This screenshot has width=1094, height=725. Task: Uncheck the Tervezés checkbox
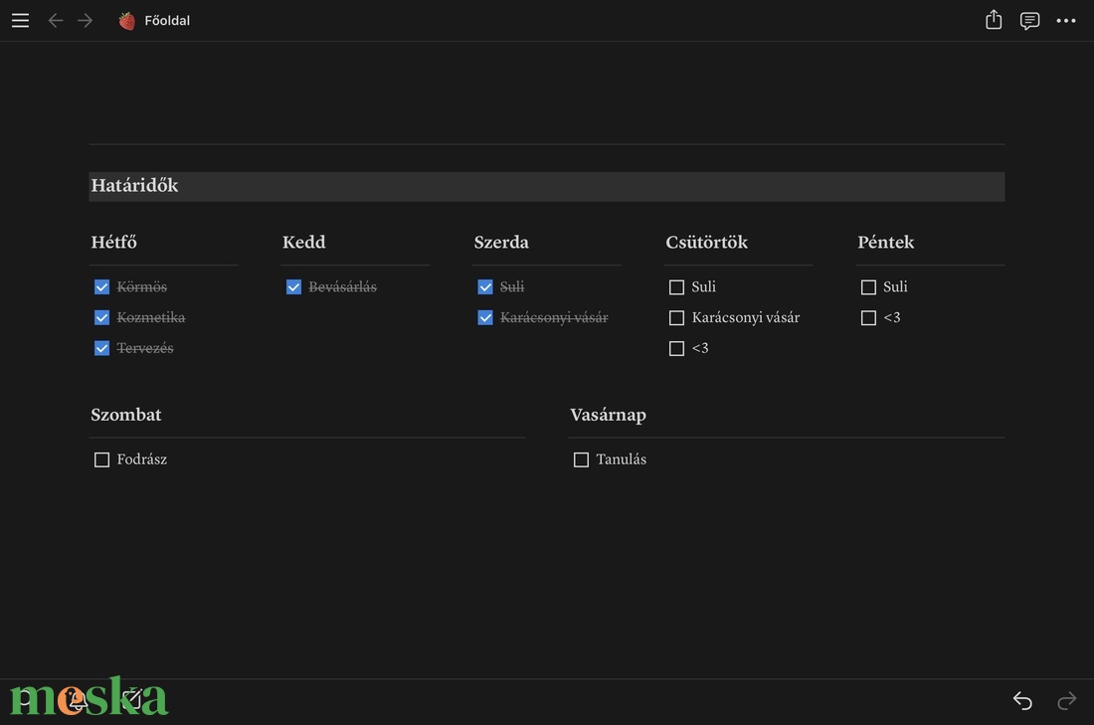pos(101,348)
